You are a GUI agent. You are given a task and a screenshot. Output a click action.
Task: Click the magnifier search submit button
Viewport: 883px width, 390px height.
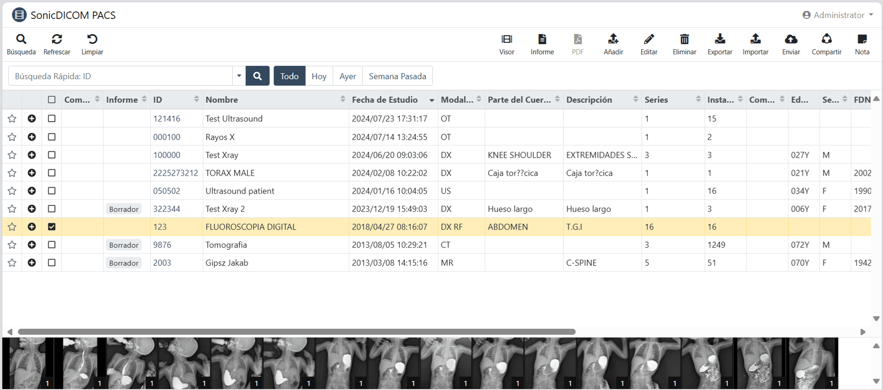[x=258, y=76]
